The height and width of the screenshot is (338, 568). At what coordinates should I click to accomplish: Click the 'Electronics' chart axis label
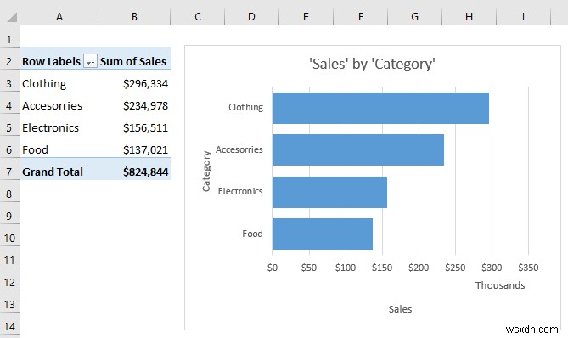pos(240,191)
